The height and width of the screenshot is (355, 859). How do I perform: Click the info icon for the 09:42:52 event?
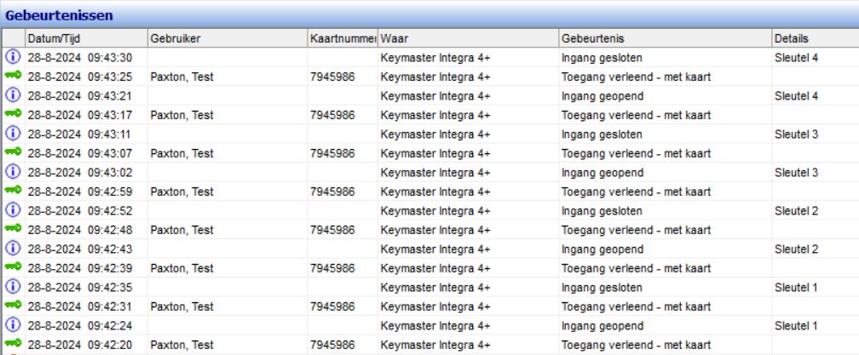point(13,210)
